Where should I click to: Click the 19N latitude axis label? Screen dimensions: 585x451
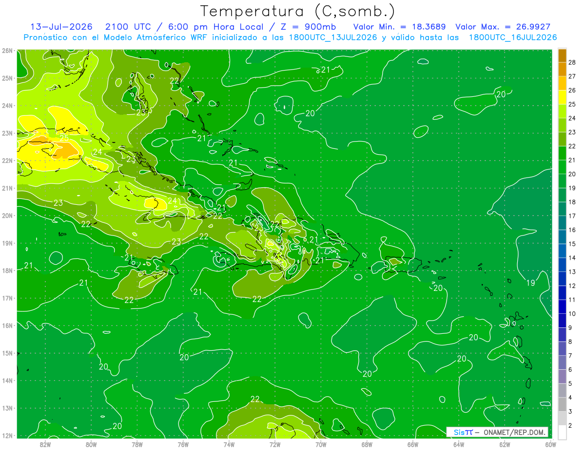pos(7,243)
